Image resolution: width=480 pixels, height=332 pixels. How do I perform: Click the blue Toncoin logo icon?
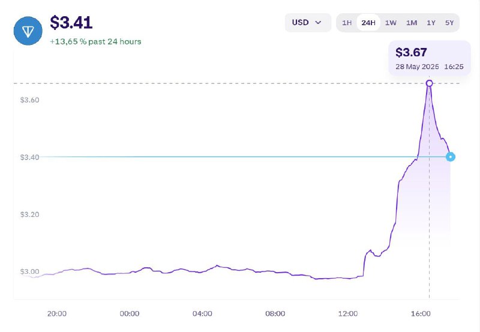pos(28,31)
